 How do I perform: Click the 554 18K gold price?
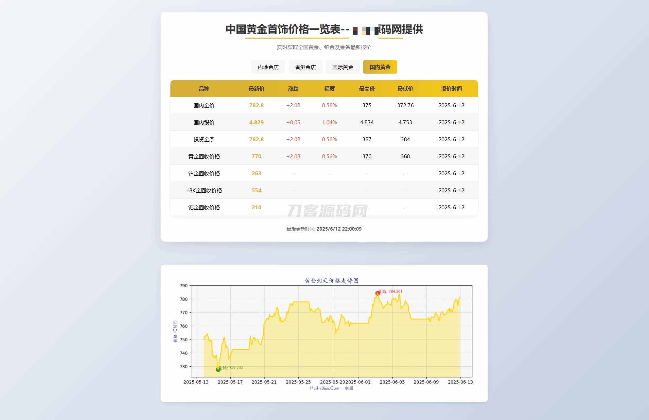point(256,190)
